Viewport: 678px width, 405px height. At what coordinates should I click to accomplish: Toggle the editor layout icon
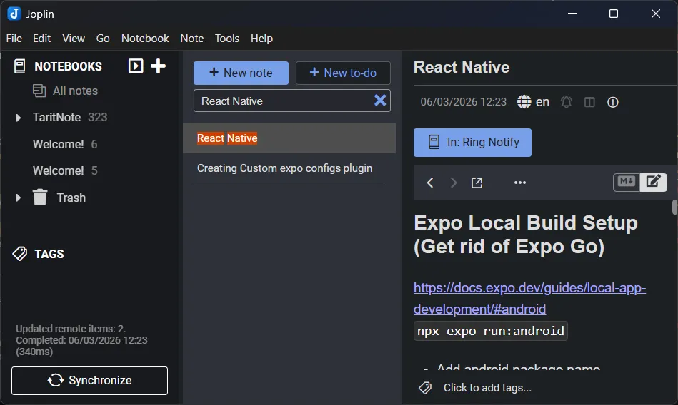[x=589, y=102]
